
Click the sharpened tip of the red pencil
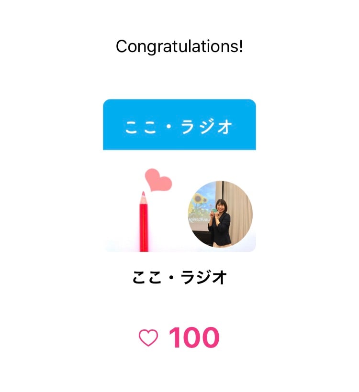click(x=143, y=195)
